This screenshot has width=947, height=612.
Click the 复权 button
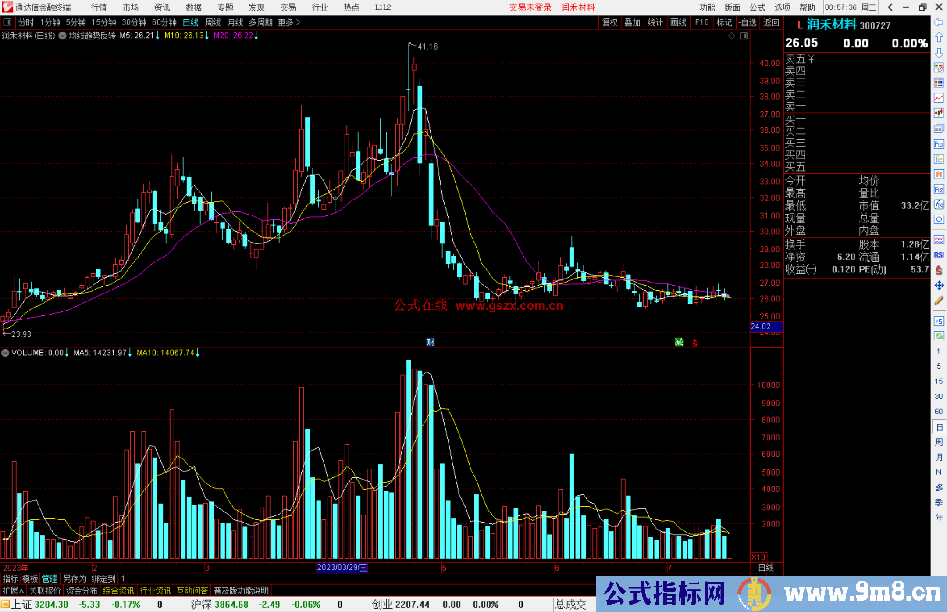pos(610,22)
